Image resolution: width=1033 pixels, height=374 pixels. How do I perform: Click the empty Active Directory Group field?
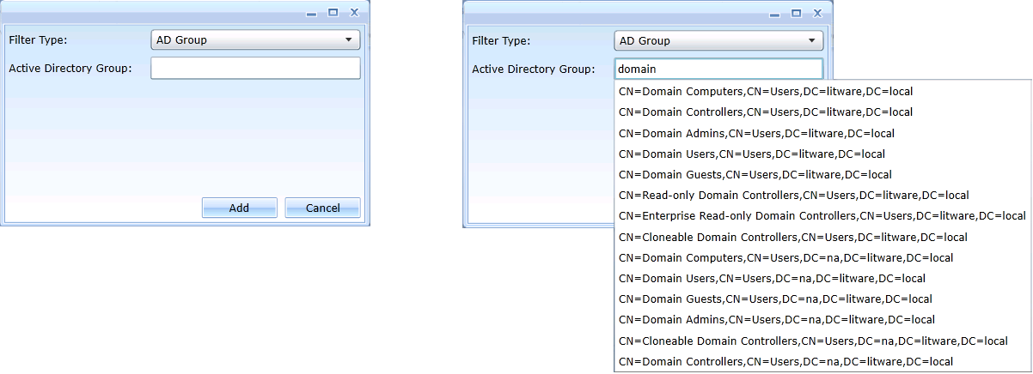[254, 69]
